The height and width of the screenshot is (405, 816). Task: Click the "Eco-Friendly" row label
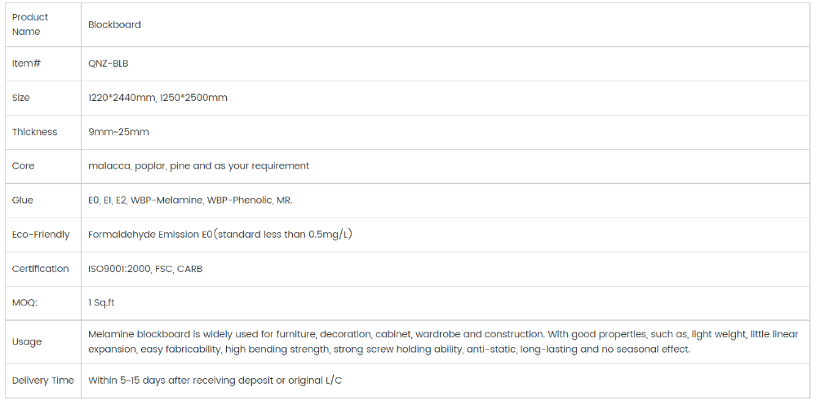click(x=41, y=235)
